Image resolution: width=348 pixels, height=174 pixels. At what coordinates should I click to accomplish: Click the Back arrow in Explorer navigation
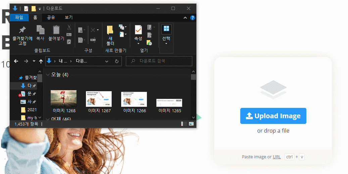pyautogui.click(x=16, y=61)
